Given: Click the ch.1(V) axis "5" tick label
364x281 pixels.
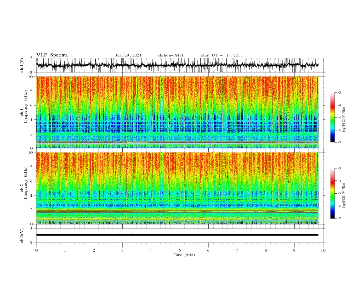Looking at the screenshot, I should 31,58.
